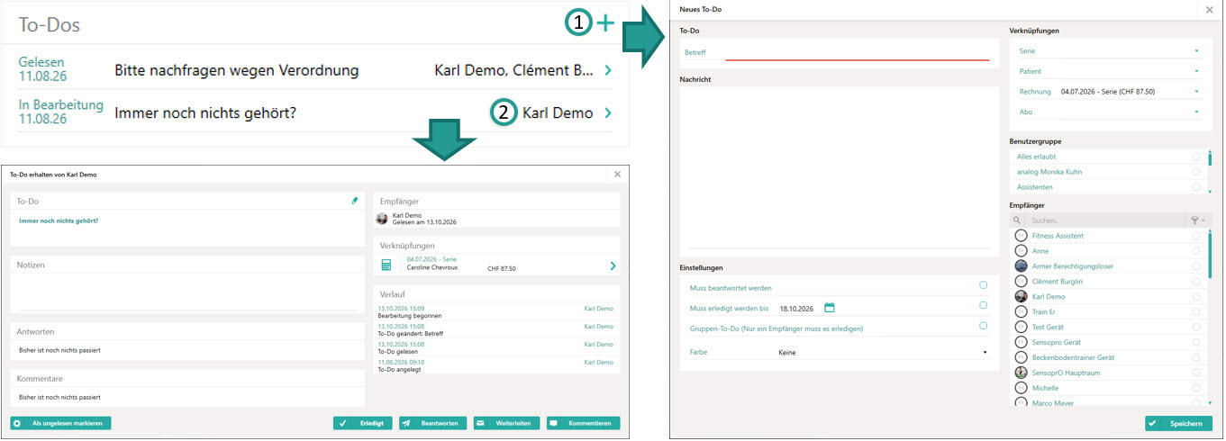Viewport: 1226px width, 441px height.
Task: Click Karl Demo avatar in recipient list
Action: (1021, 296)
